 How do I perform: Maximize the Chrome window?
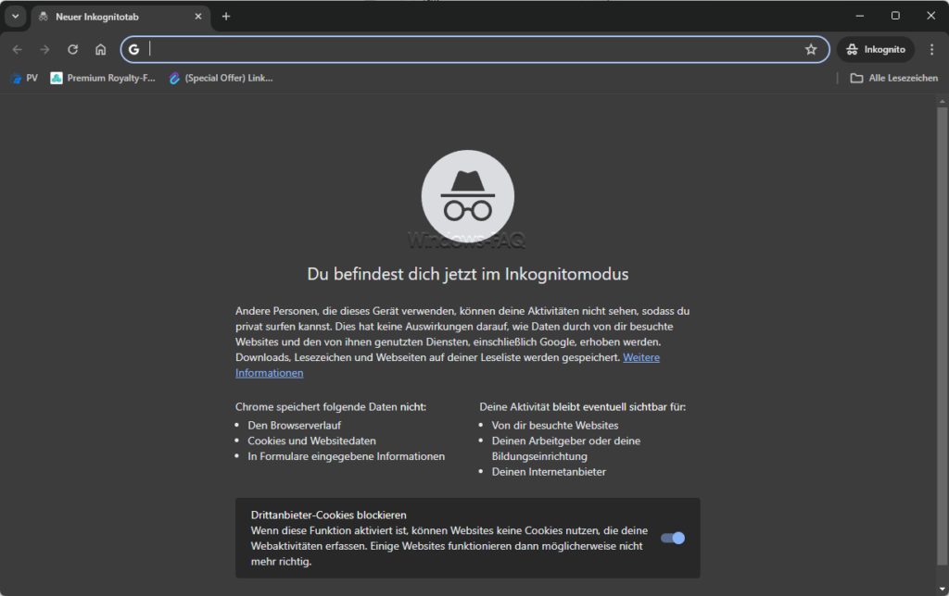tap(895, 16)
